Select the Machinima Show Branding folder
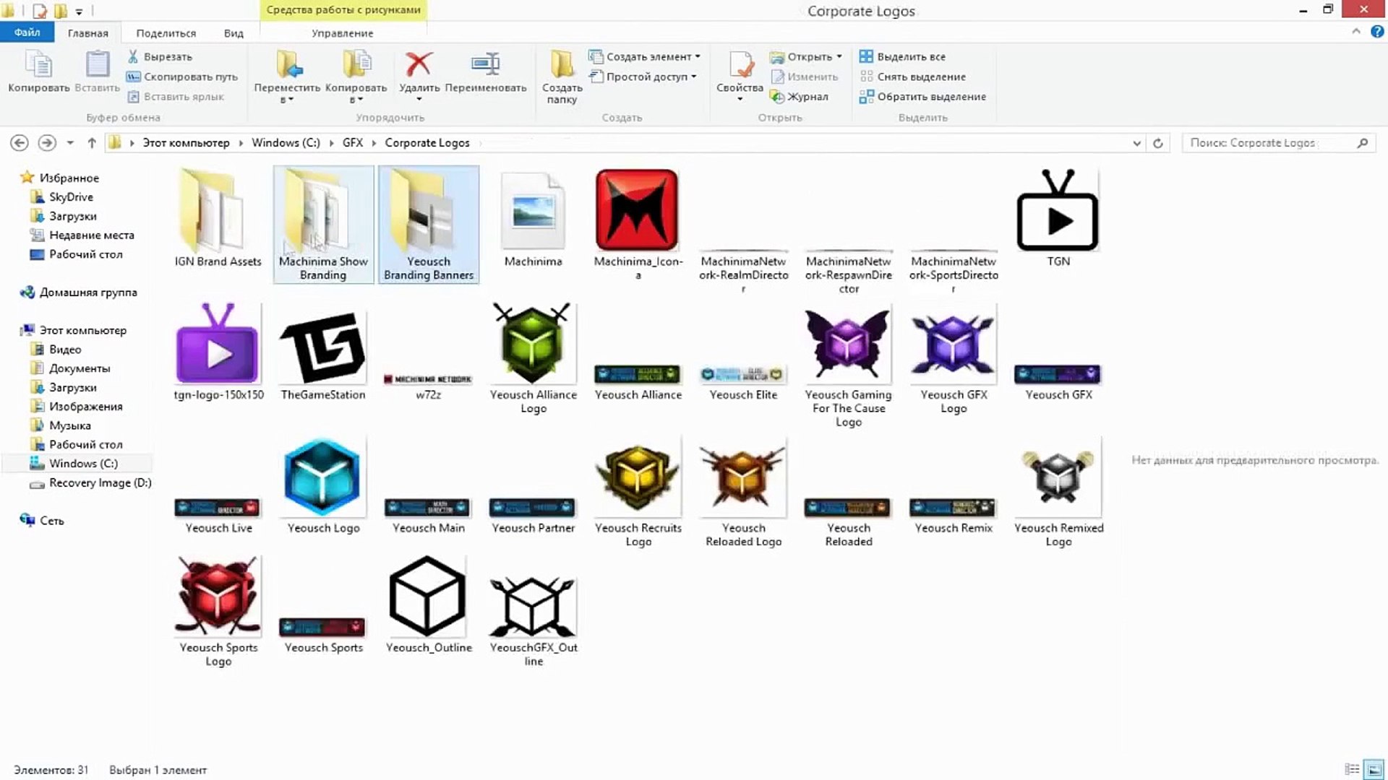Image resolution: width=1388 pixels, height=780 pixels. (x=323, y=224)
